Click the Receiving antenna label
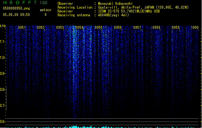Screen dimensions: 202x128 coord(74,15)
